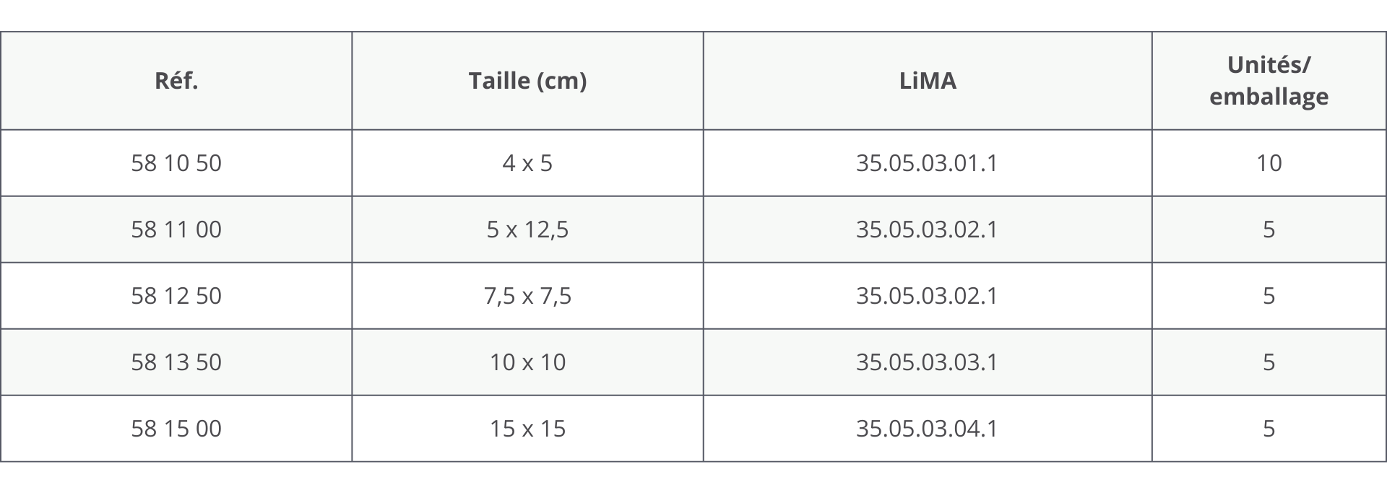Image resolution: width=1387 pixels, height=477 pixels.
Task: Click the 7,5 x 7,5 size cell
Action: coord(527,296)
